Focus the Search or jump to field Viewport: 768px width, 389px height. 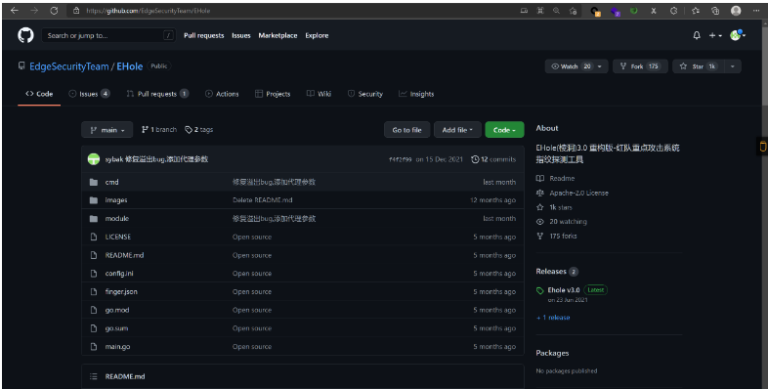coord(108,35)
